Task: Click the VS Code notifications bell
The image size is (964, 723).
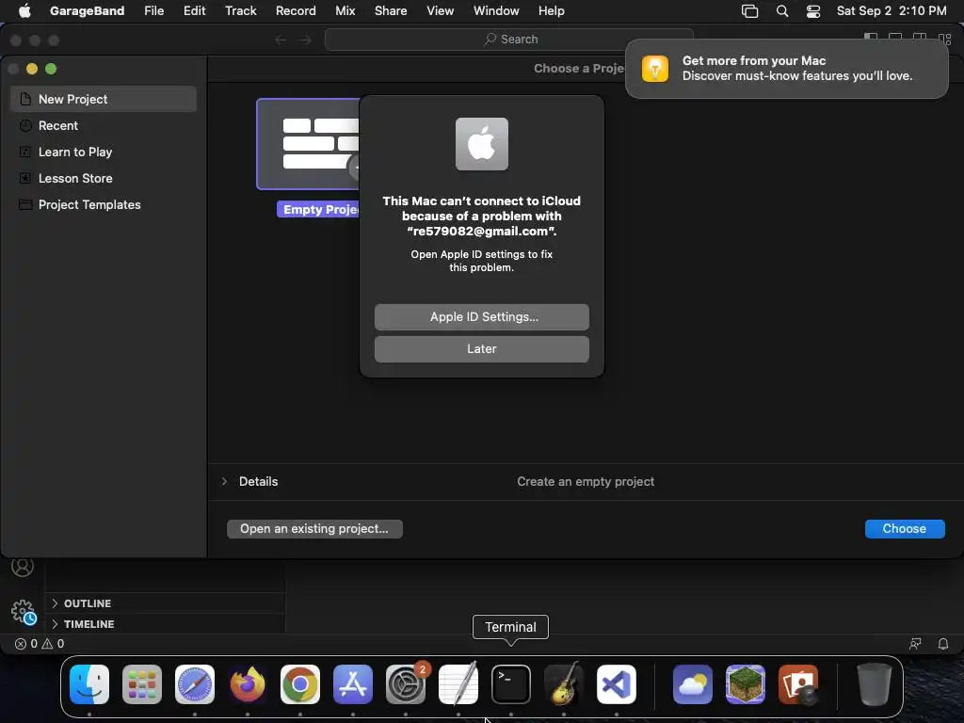Action: [943, 644]
